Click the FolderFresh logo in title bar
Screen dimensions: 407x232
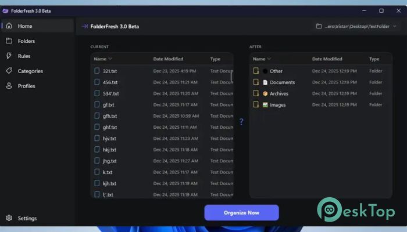coord(5,11)
